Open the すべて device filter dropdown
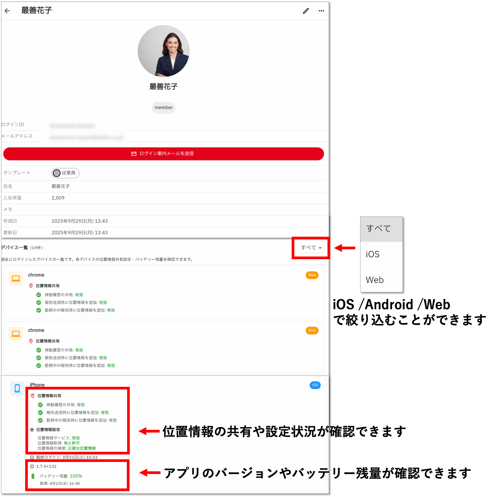Image resolution: width=495 pixels, height=497 pixels. (311, 248)
